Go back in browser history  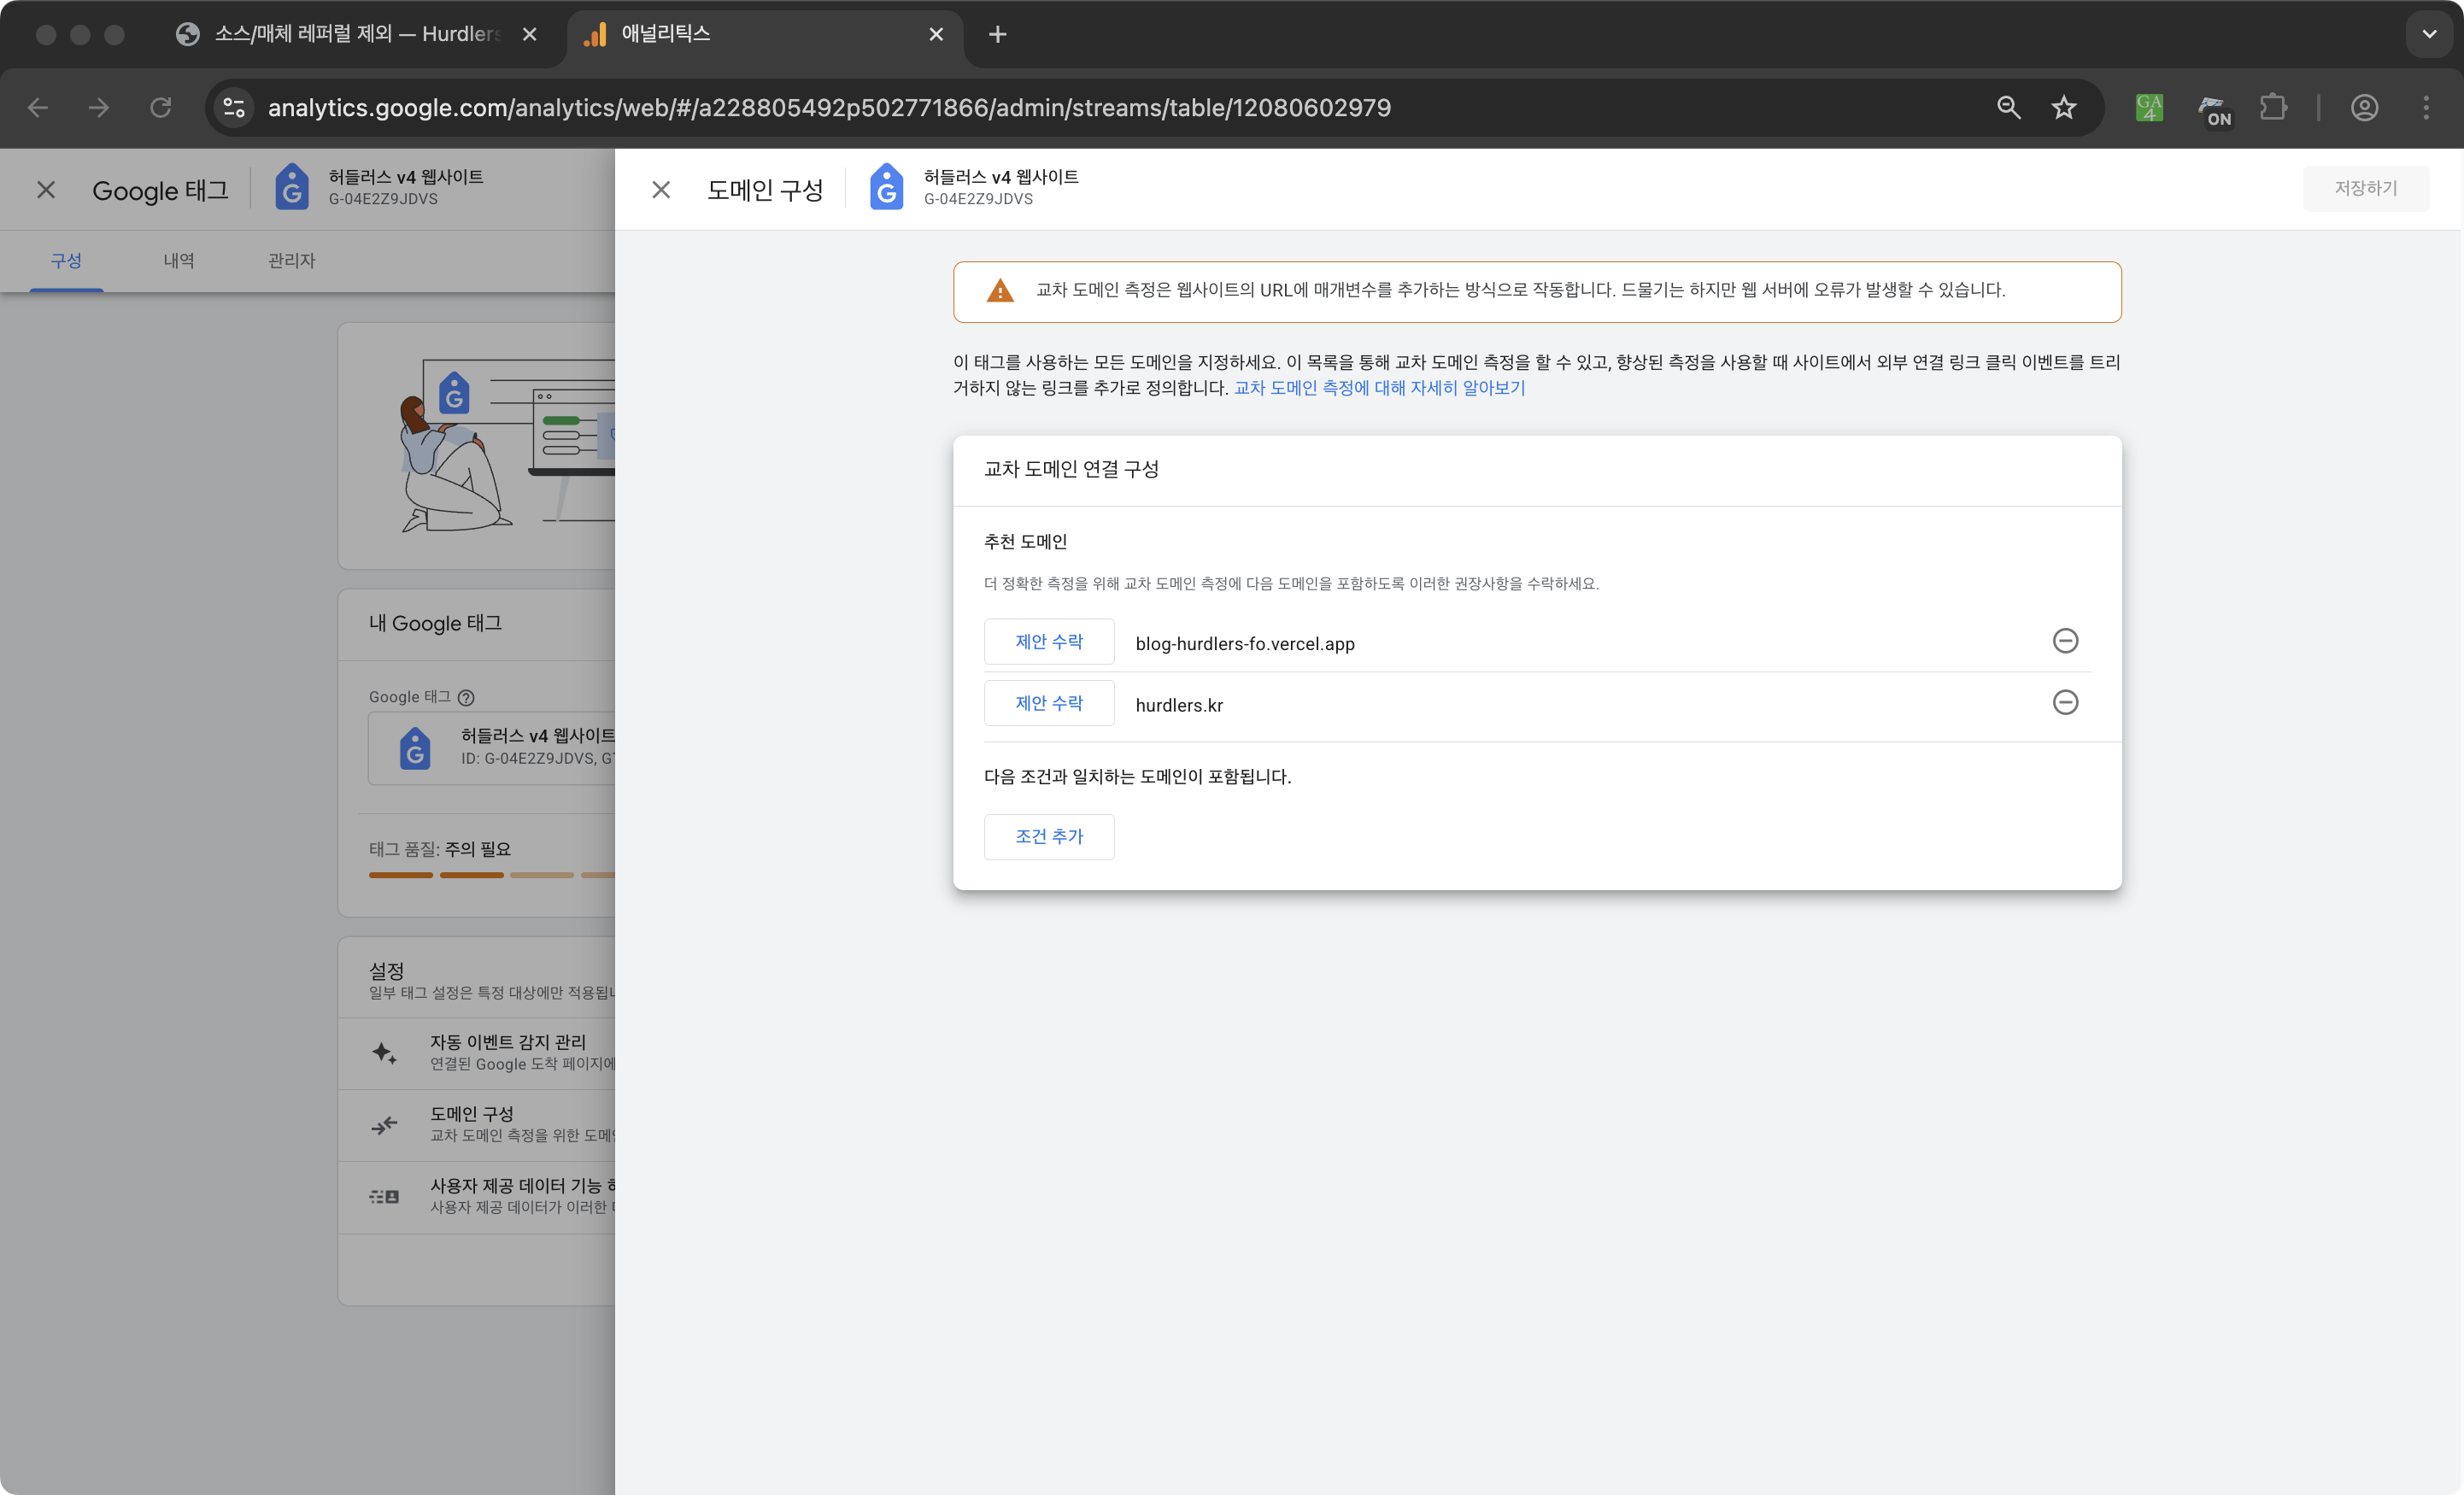point(38,108)
